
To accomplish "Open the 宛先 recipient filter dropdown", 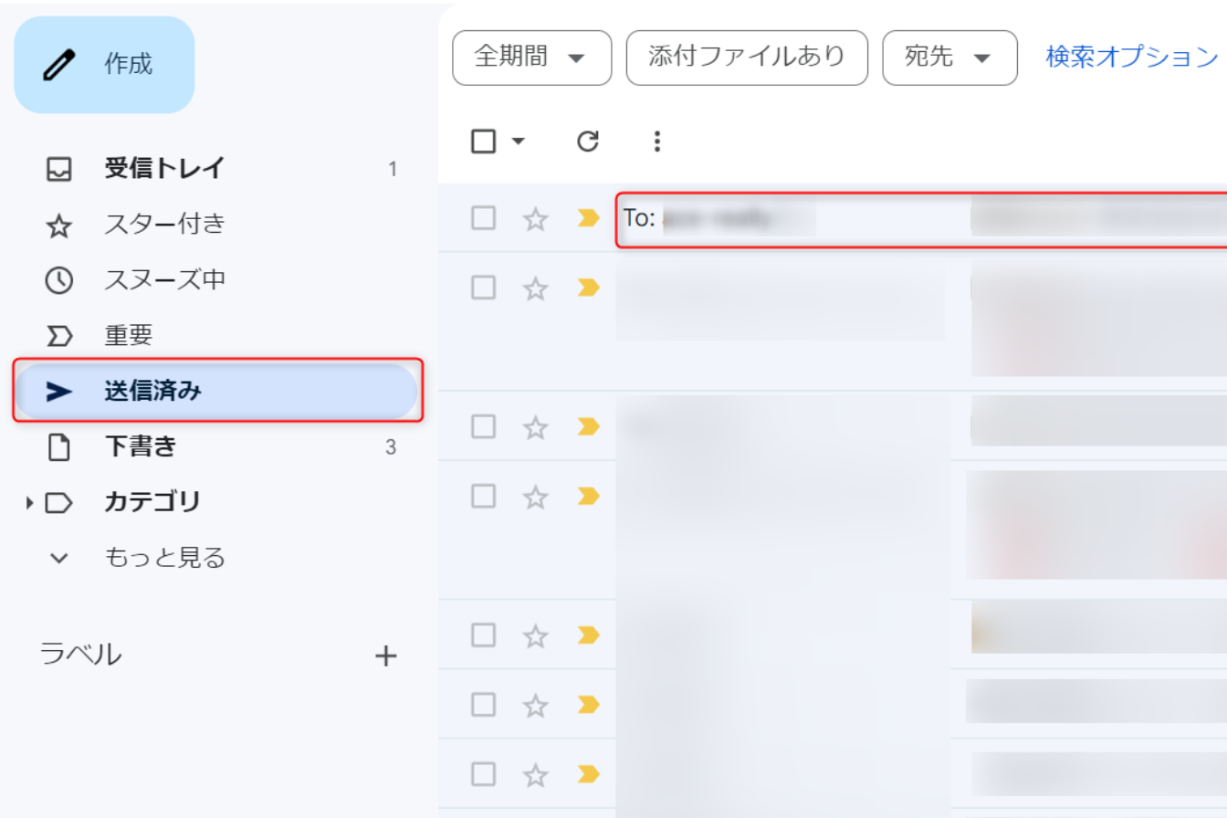I will click(x=949, y=58).
